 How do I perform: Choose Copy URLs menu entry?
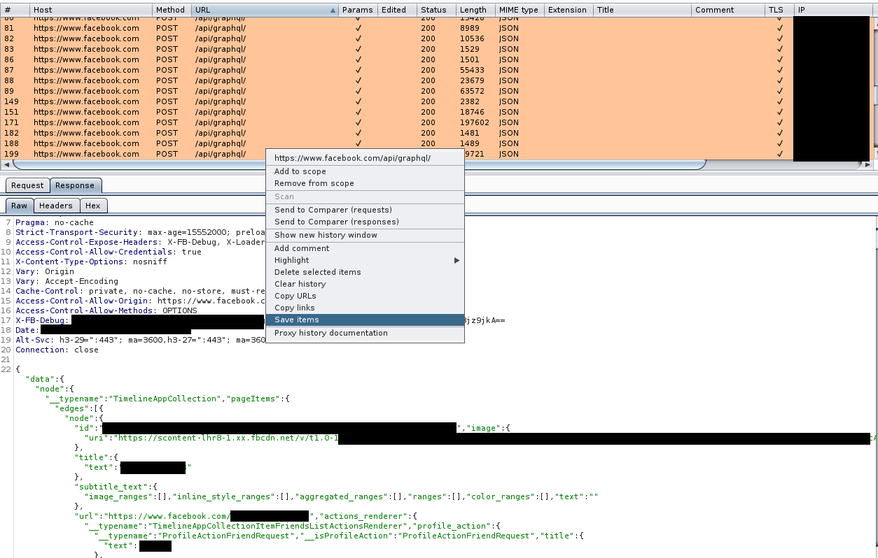coord(365,296)
